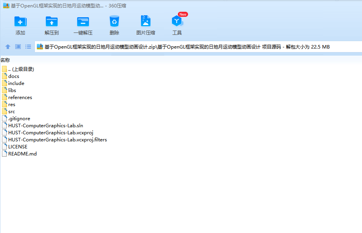Click the 360压缩 app icon in the title bar
The height and width of the screenshot is (233, 362).
[6, 6]
